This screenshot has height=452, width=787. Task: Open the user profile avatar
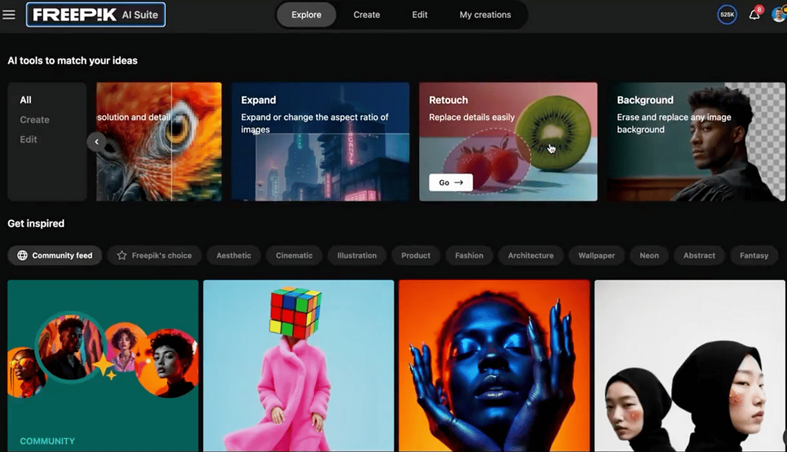point(780,15)
